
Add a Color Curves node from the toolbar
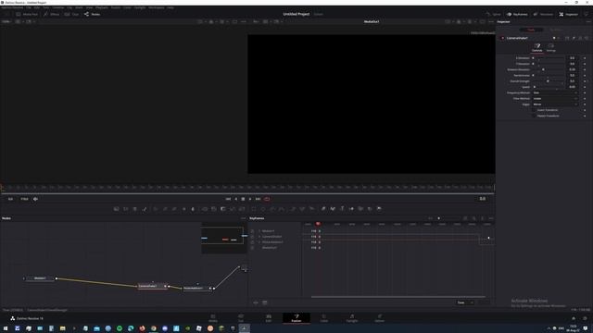pos(165,209)
